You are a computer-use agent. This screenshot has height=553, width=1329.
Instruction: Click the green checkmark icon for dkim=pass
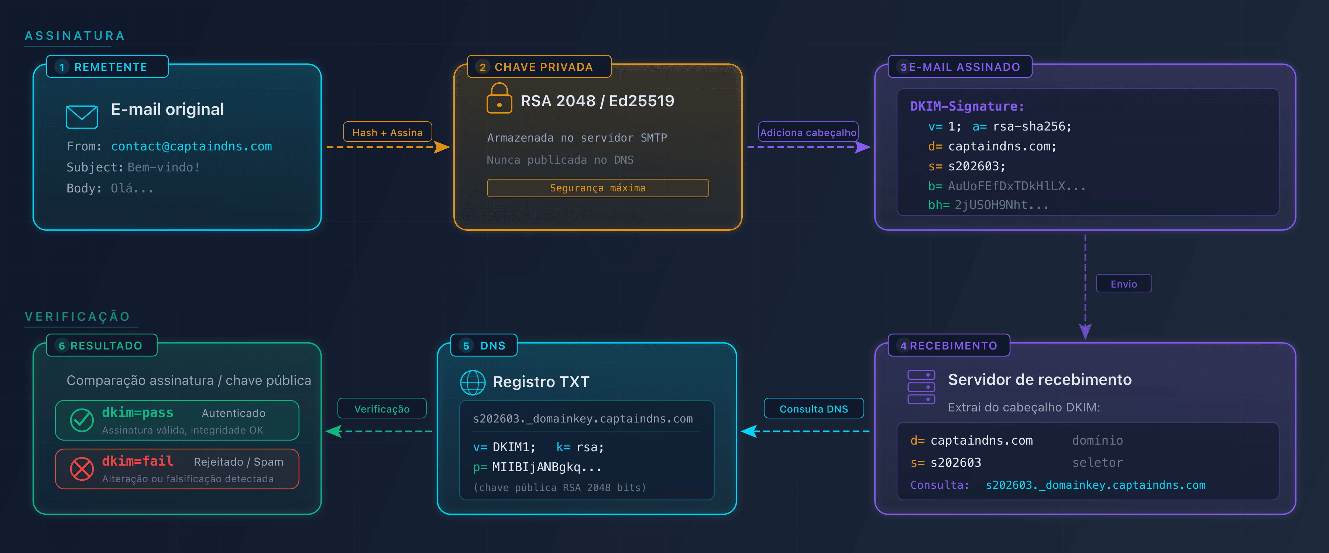[82, 420]
